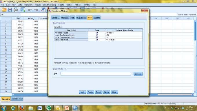197x111 pixels.
Task: Click the dialog Help button
Action: [114, 92]
